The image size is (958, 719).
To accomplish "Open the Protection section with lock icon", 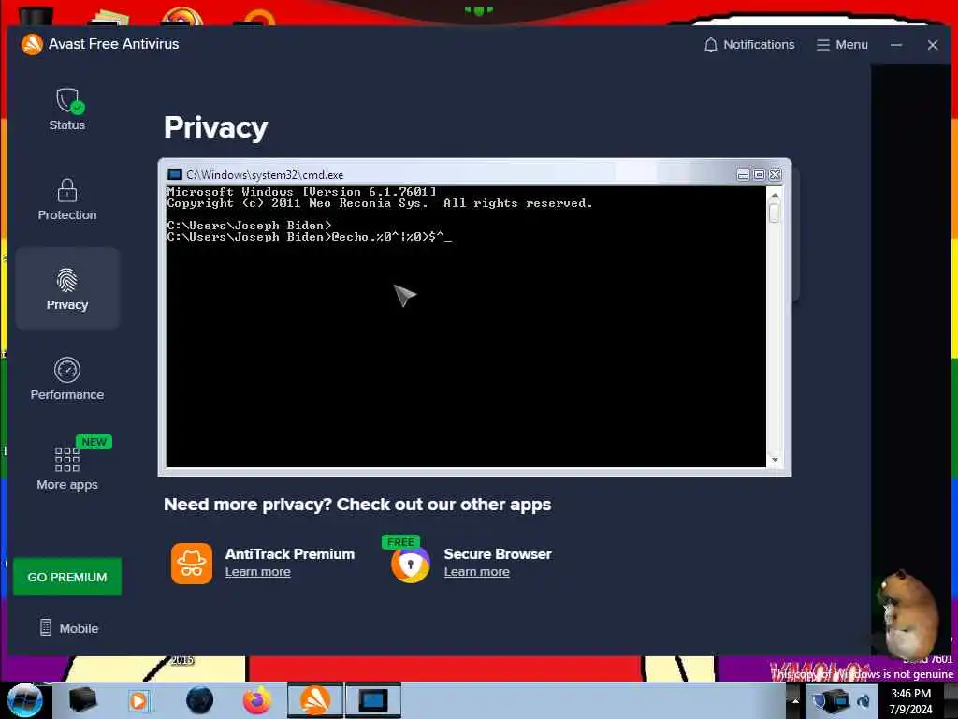I will click(67, 199).
